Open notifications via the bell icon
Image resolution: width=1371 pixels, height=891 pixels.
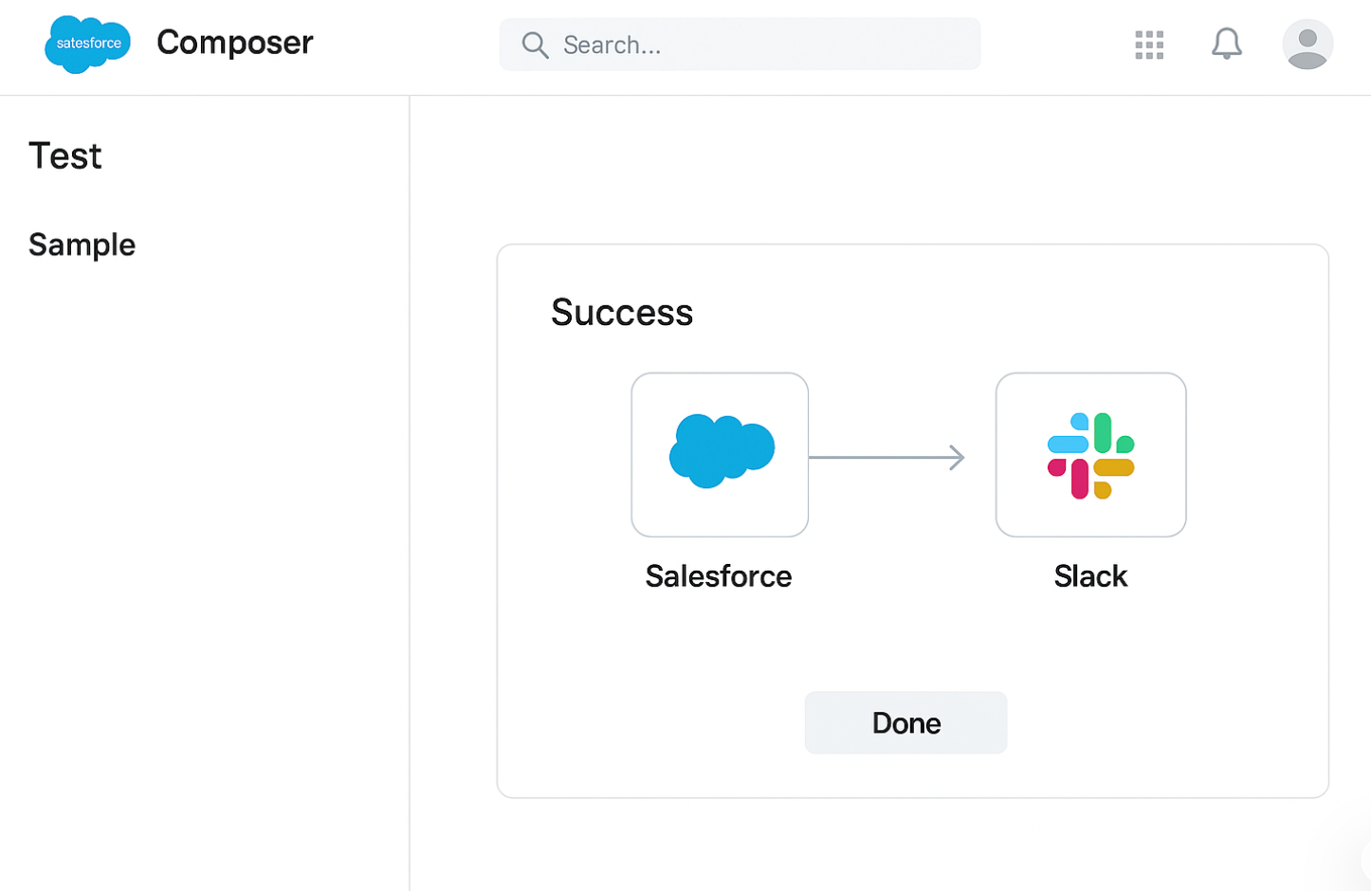(x=1226, y=44)
